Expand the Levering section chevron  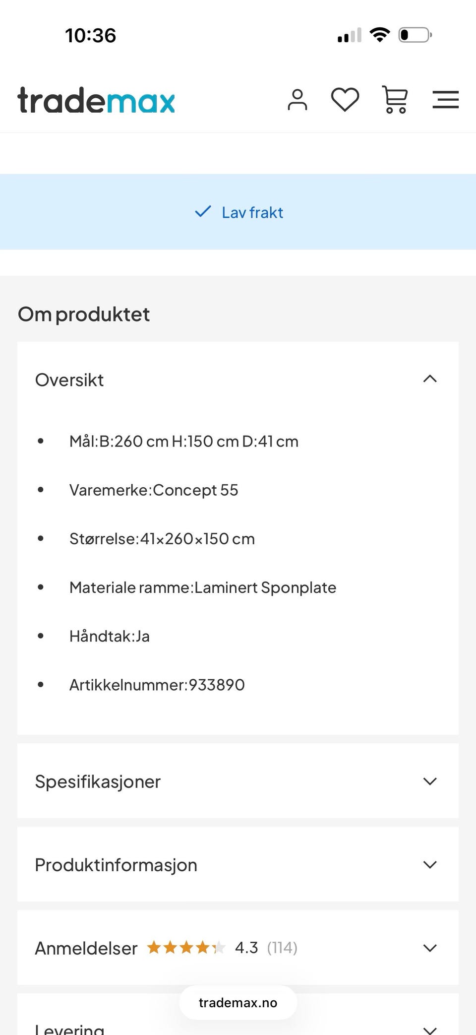pos(430,1030)
